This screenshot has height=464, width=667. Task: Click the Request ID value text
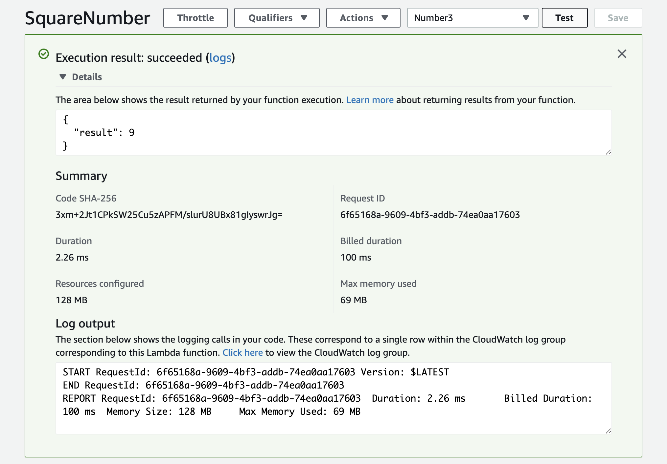click(x=430, y=215)
